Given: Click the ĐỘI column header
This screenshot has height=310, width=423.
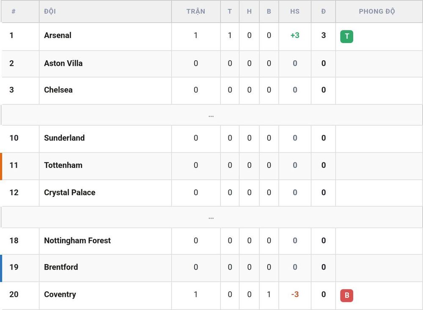Looking at the screenshot, I should (x=50, y=11).
